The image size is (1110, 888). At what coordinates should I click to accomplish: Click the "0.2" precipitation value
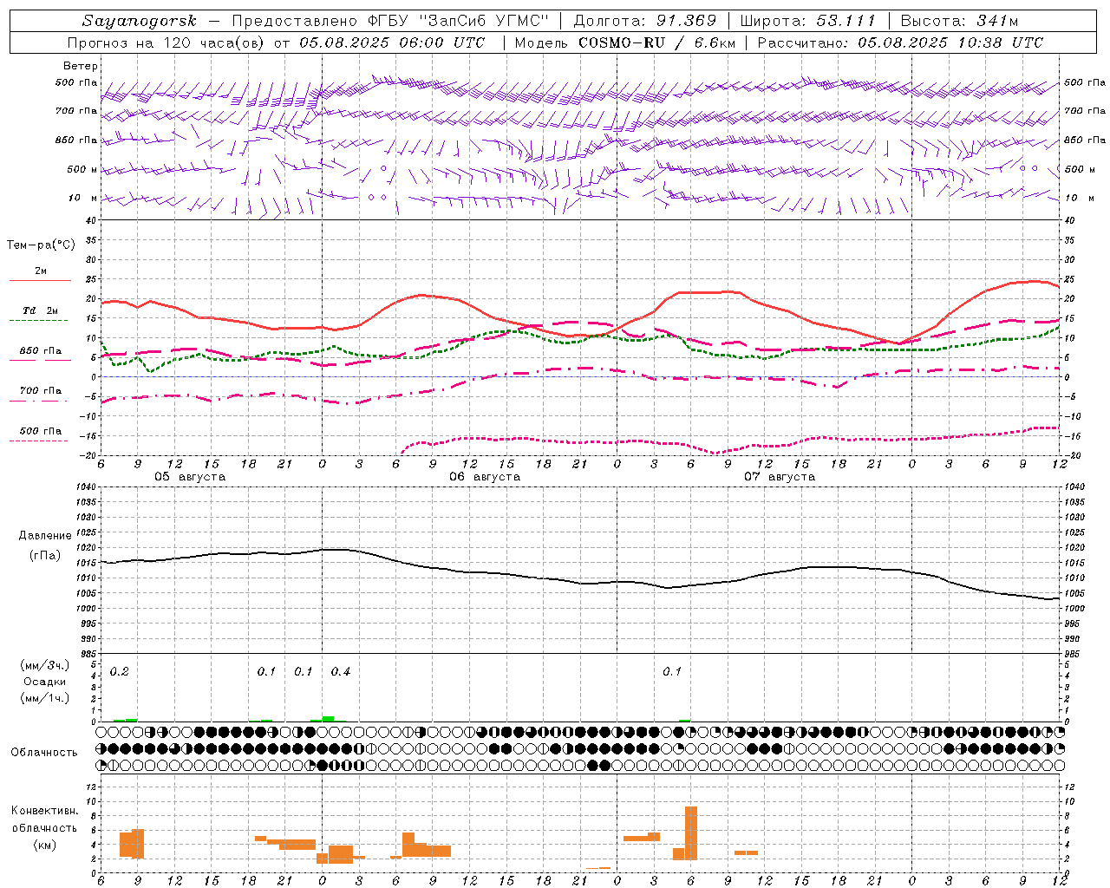coord(120,672)
